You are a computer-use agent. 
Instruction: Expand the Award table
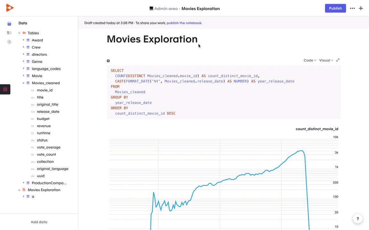[x=23, y=40]
